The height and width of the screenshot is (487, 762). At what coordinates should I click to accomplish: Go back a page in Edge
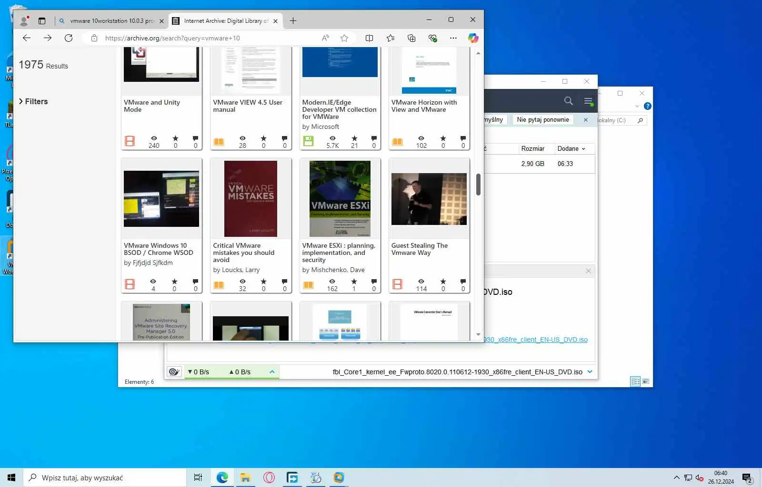27,38
